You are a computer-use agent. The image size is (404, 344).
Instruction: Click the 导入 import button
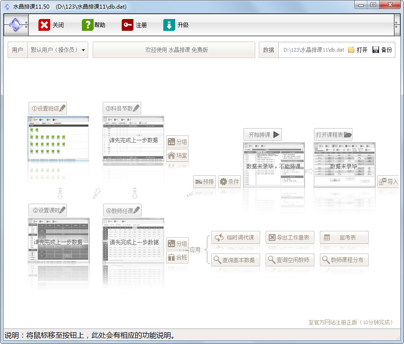tap(389, 182)
